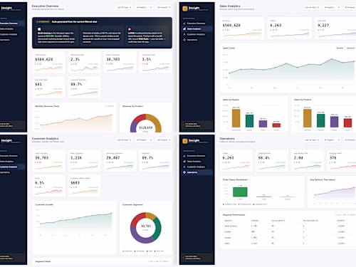
Task: Click 2.3% Revenue Growth card
Action: (x=84, y=62)
